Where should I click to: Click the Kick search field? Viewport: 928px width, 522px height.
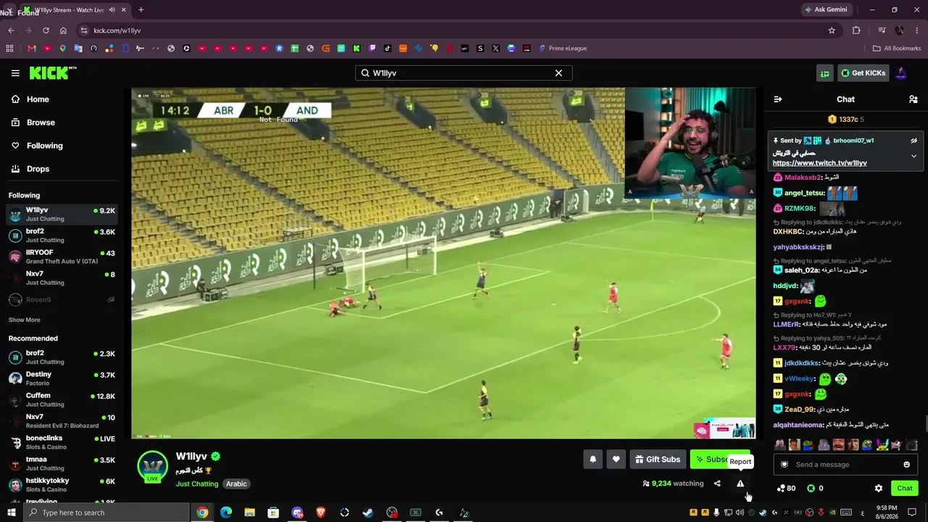tap(464, 73)
